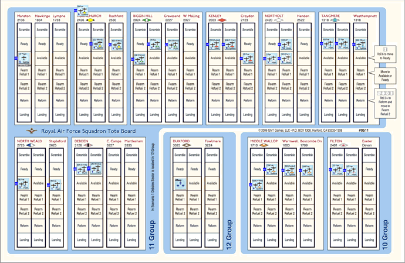This screenshot has height=263, width=405.
Task: Click the '#0511' board code
Action: (363, 131)
